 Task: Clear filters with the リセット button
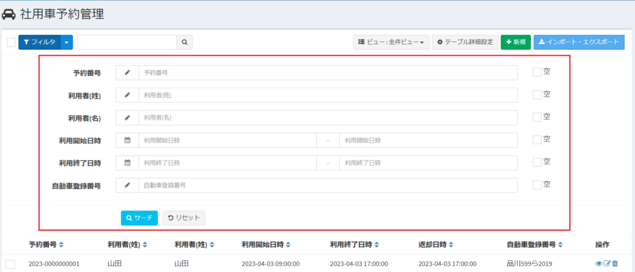pos(184,217)
